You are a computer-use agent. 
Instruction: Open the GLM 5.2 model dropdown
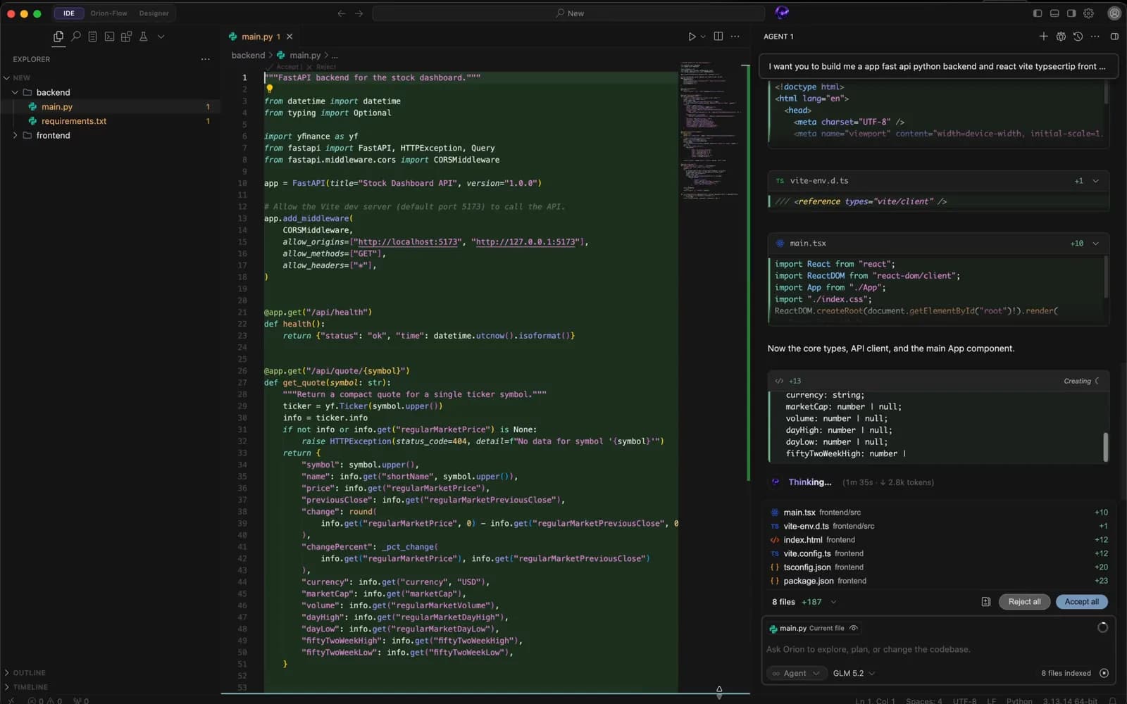(854, 673)
